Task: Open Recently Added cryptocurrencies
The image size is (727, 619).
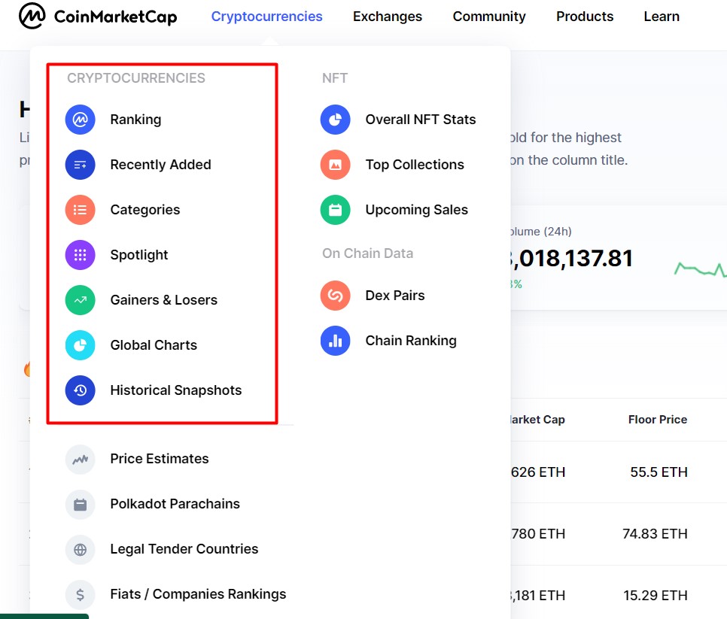Action: pos(160,165)
